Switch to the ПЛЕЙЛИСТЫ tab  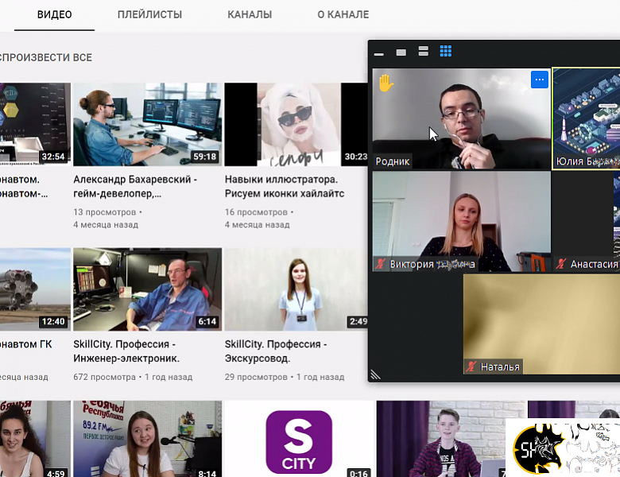click(x=149, y=14)
